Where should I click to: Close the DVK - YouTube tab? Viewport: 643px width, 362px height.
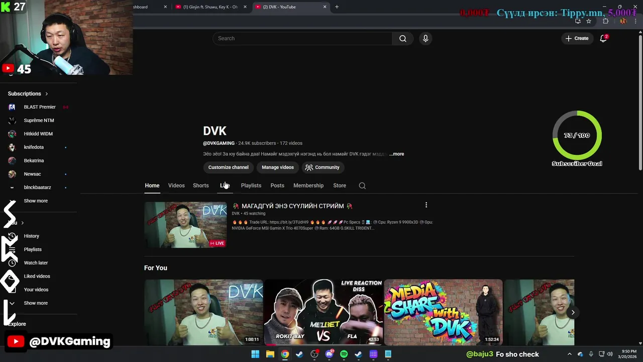tap(325, 7)
